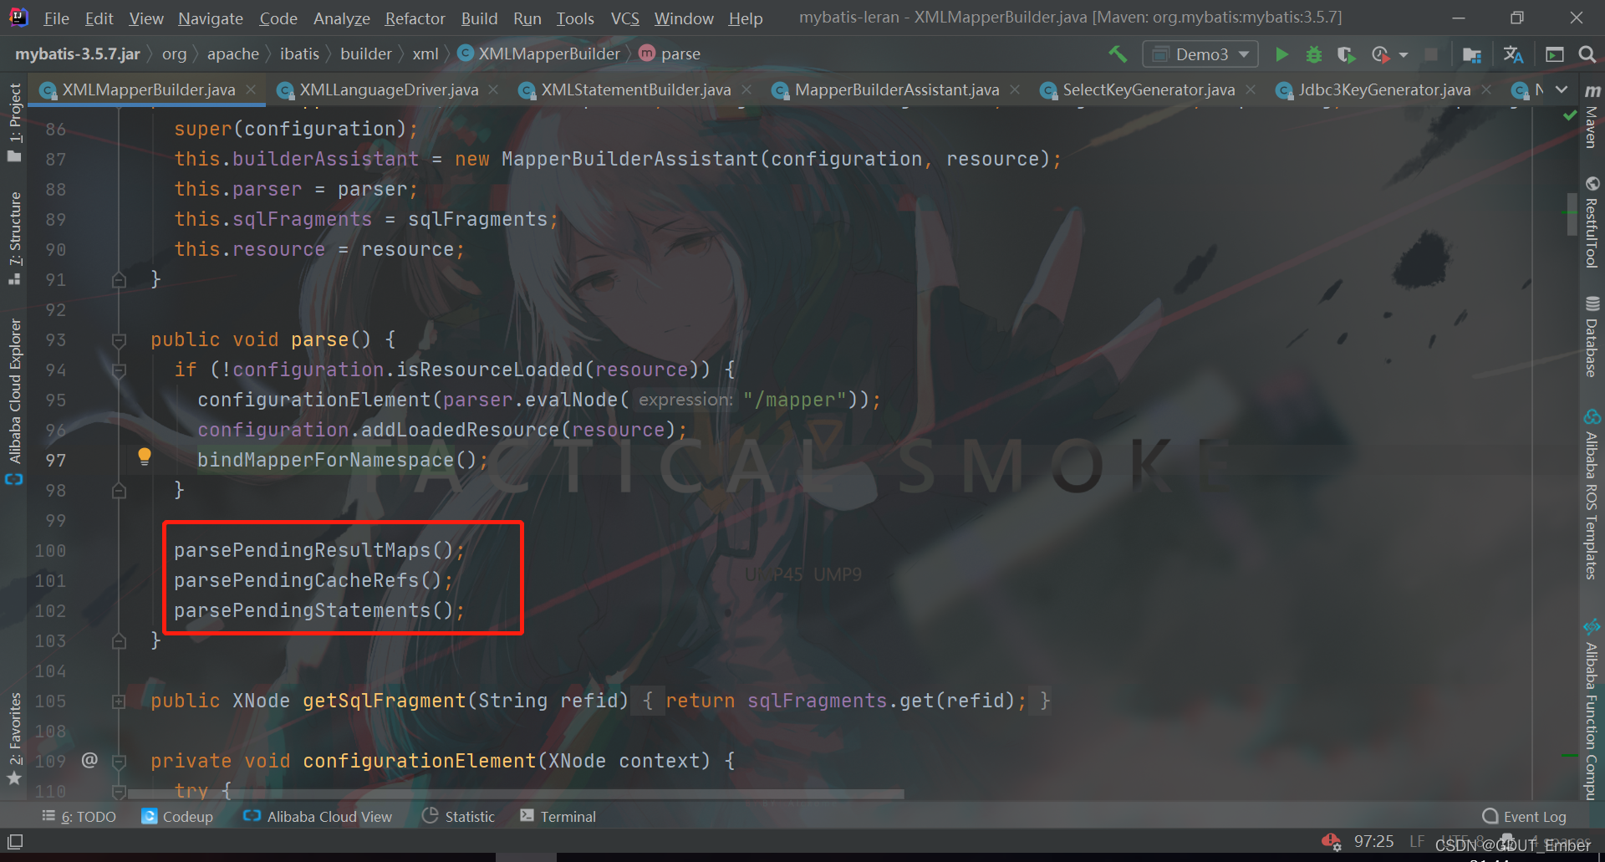Click the Build project hammer icon
The width and height of the screenshot is (1605, 862).
[x=1118, y=54]
